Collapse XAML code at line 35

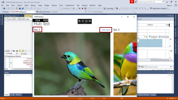coord(12,65)
